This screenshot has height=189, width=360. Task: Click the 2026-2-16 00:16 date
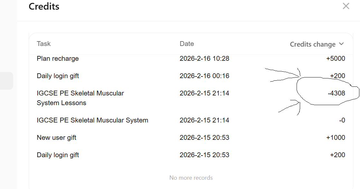click(x=204, y=76)
